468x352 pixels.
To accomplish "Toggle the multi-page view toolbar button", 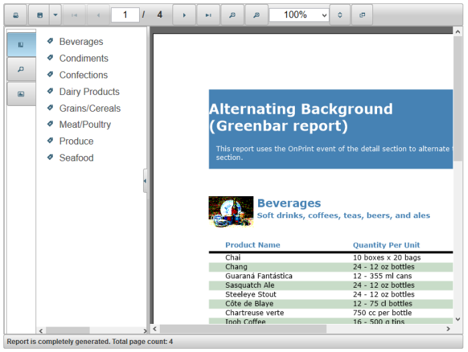I will coord(362,15).
